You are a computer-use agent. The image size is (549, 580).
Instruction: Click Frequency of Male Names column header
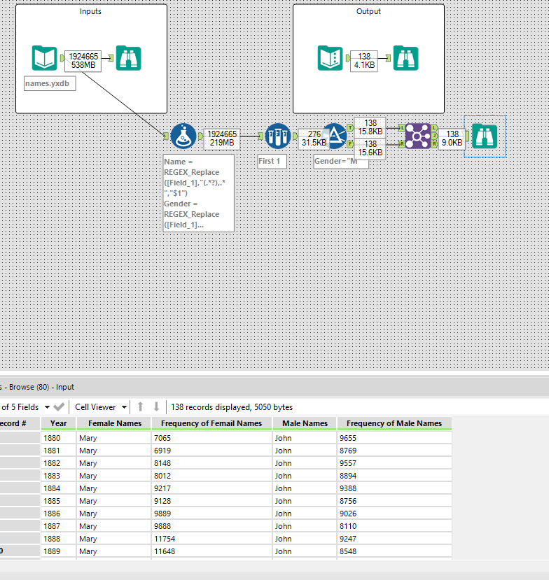pos(394,423)
